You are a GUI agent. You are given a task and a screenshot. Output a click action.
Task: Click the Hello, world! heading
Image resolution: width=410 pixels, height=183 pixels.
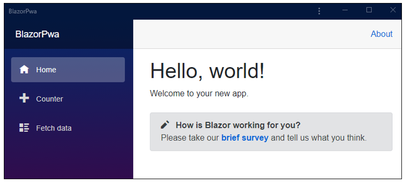(x=207, y=71)
